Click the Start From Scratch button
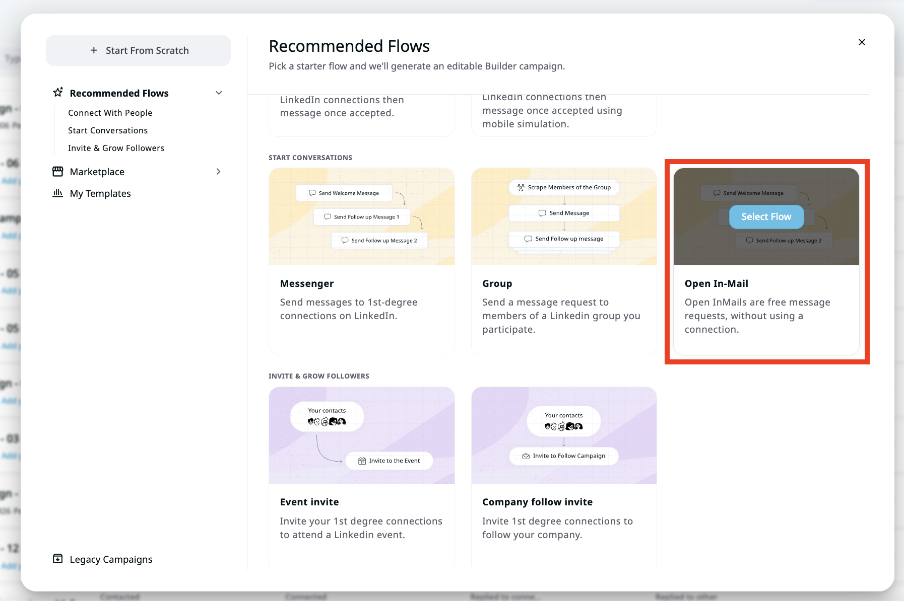The image size is (904, 601). [x=138, y=50]
